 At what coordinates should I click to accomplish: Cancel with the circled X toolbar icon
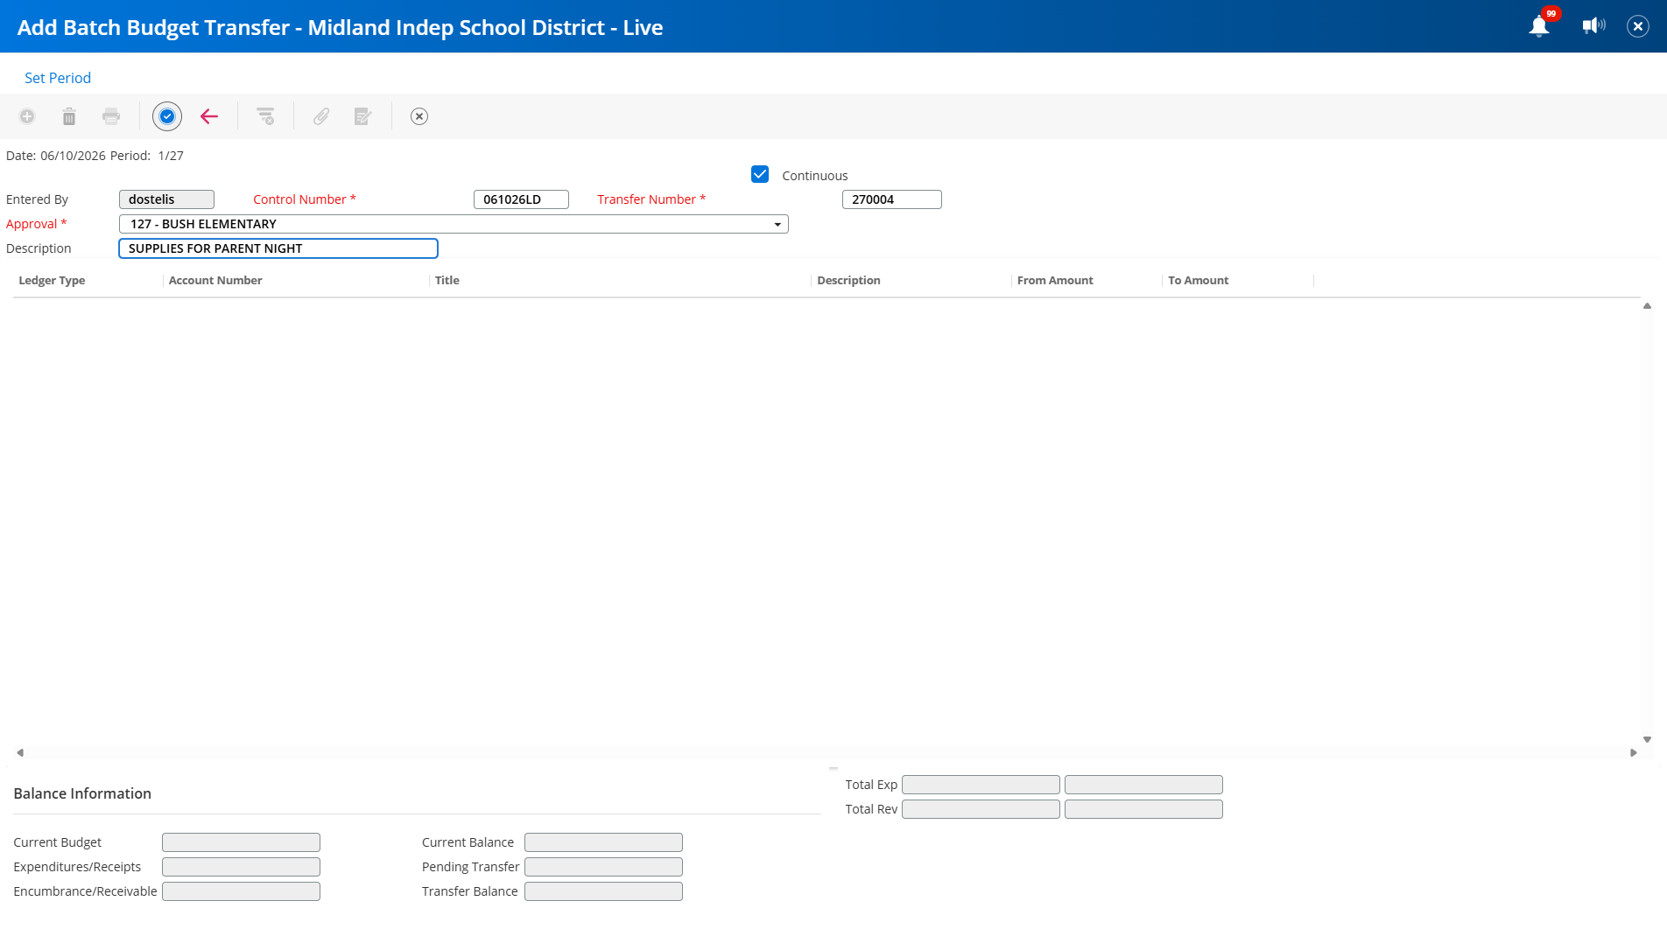click(419, 116)
